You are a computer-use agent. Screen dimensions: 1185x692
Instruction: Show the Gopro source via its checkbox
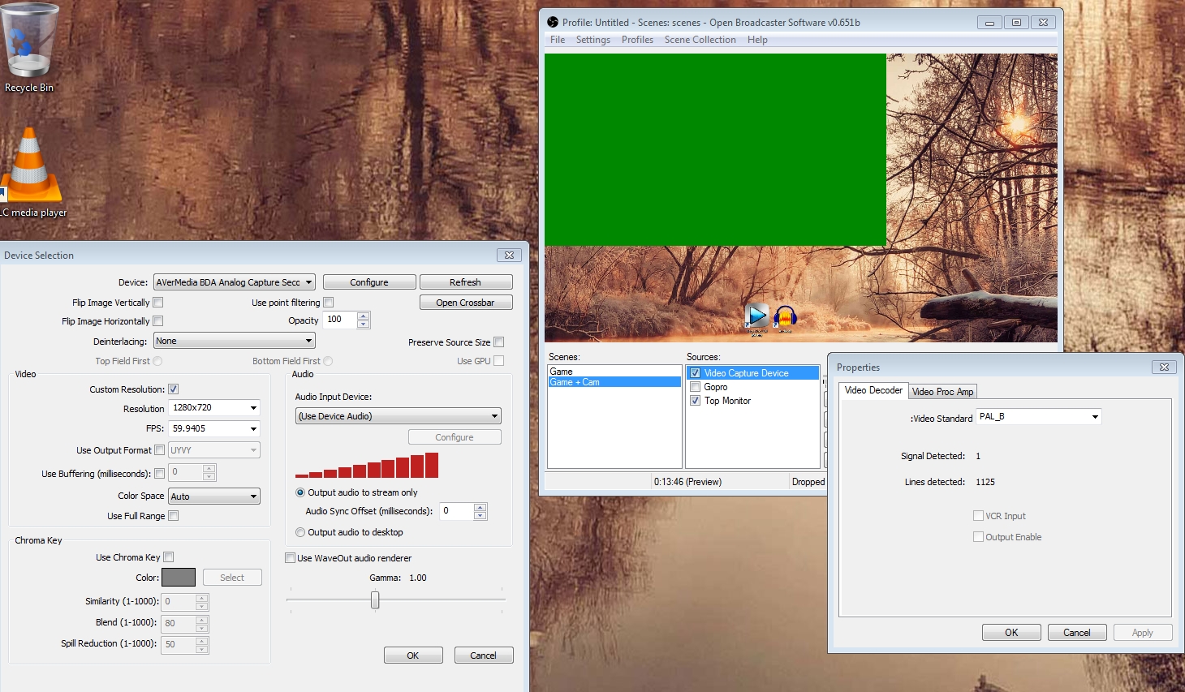(695, 387)
